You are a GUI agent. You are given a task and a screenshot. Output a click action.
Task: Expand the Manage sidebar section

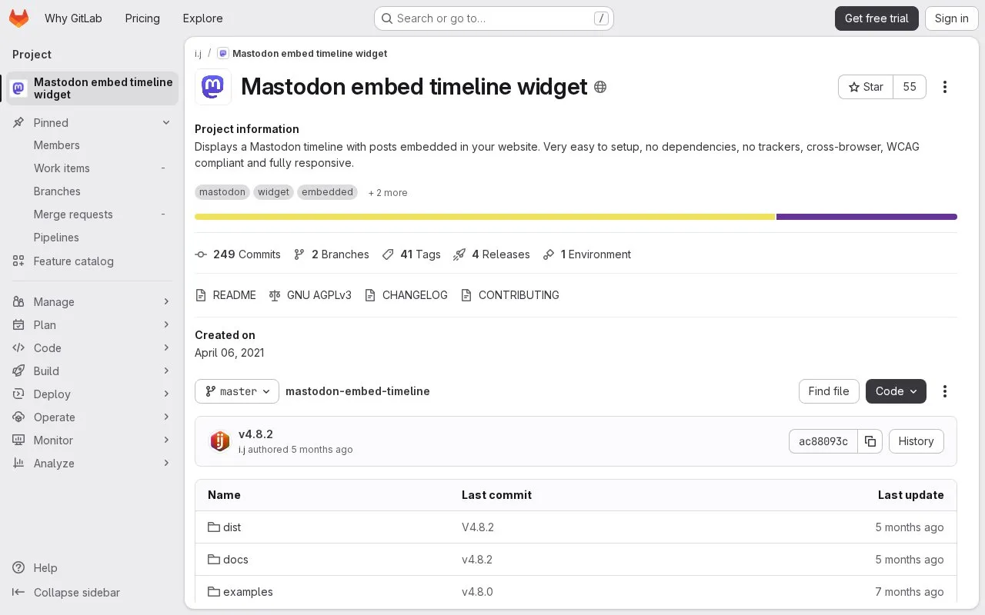click(x=92, y=302)
